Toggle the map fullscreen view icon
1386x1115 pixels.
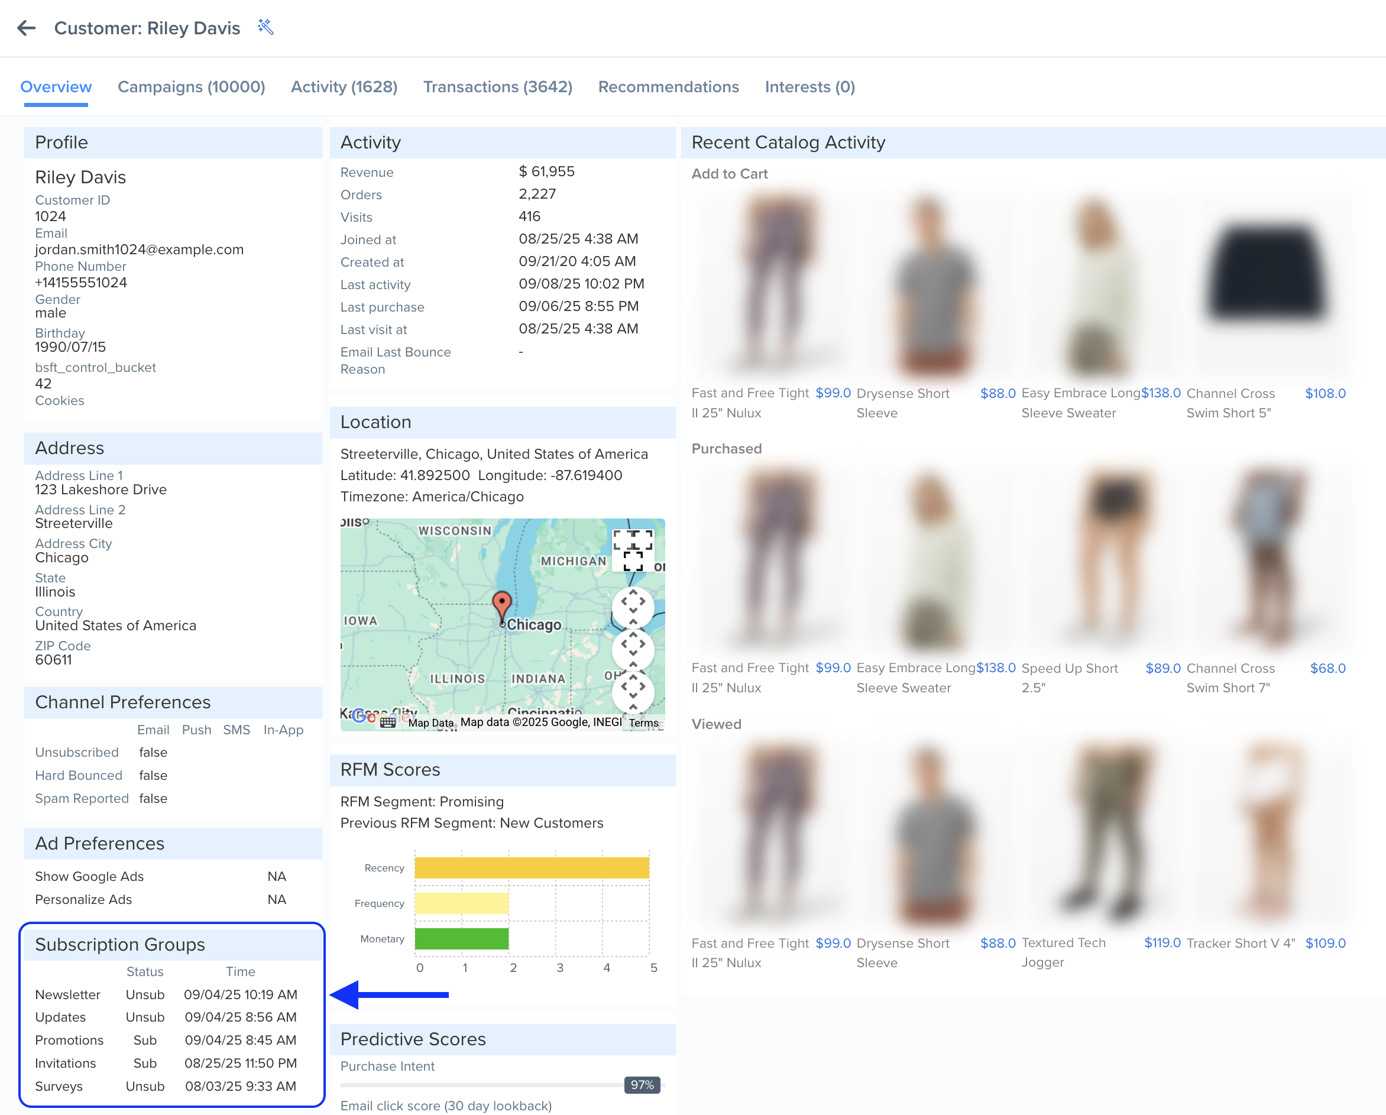633,550
